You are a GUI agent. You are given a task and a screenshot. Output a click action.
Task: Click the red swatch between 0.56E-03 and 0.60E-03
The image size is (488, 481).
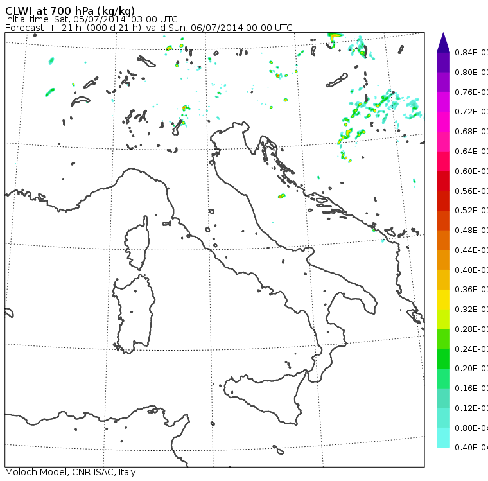point(443,181)
